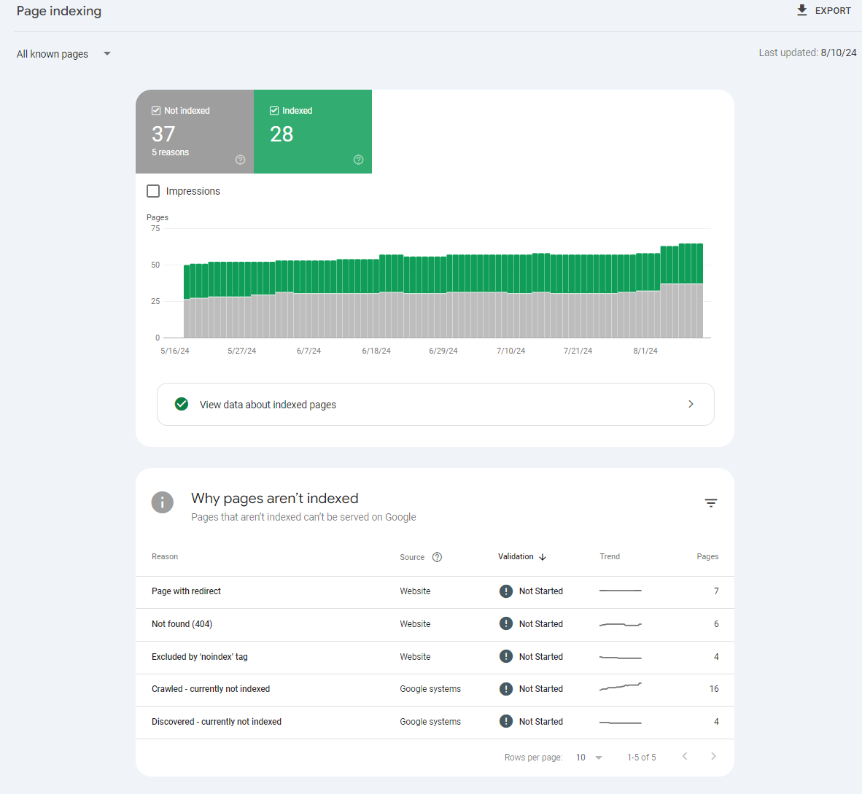
Task: Expand View data about indexed pages chevron
Action: tap(691, 405)
